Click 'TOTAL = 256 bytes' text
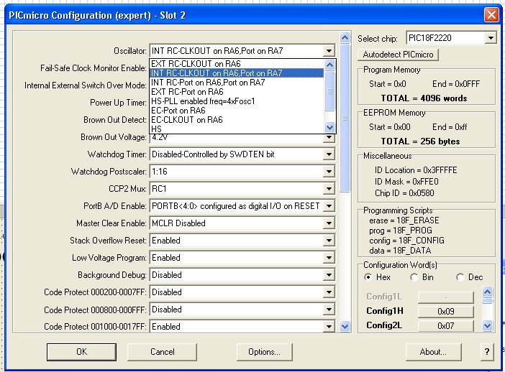This screenshot has height=372, width=505. pyautogui.click(x=420, y=141)
